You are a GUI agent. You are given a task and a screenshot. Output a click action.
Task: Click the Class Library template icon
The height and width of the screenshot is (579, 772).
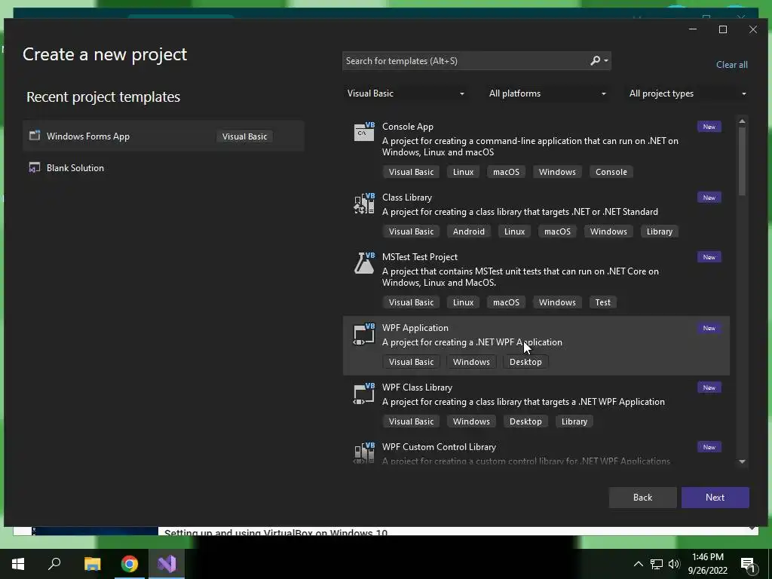pyautogui.click(x=364, y=203)
